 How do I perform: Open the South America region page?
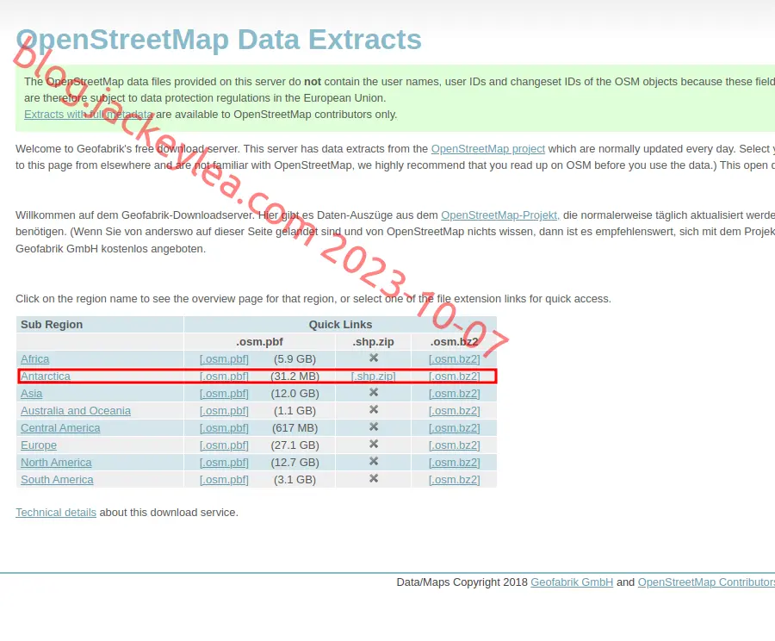[57, 480]
